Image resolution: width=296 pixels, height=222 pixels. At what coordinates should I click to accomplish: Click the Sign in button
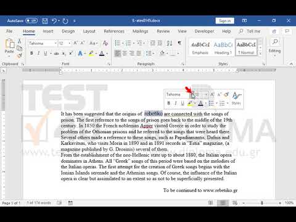point(224,21)
